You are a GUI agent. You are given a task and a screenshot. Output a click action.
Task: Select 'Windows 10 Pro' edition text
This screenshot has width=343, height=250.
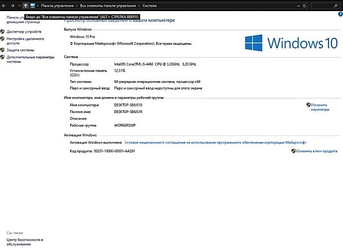82,37
